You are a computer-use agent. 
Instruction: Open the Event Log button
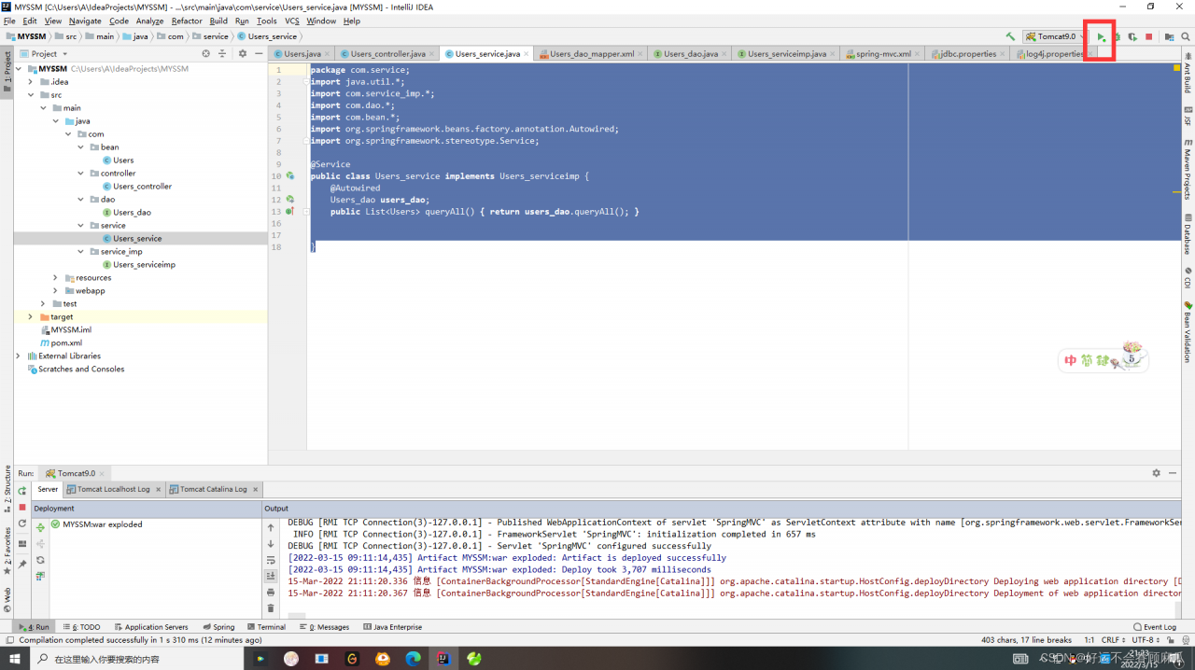pos(1155,627)
